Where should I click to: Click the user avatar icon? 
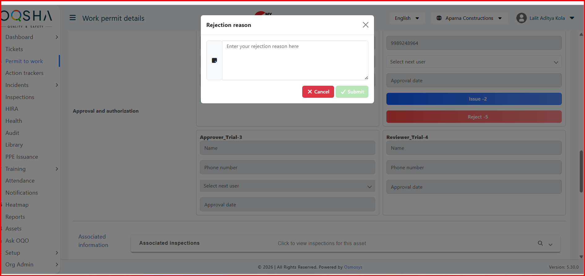521,18
